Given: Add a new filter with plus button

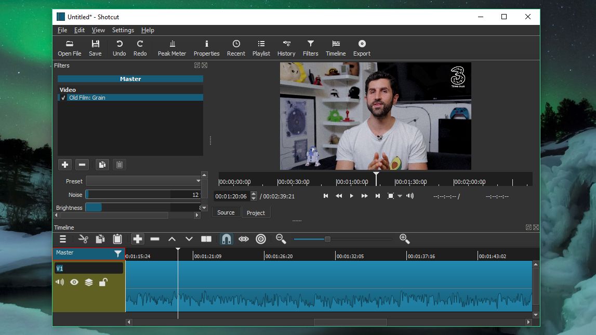Looking at the screenshot, I should click(x=65, y=165).
